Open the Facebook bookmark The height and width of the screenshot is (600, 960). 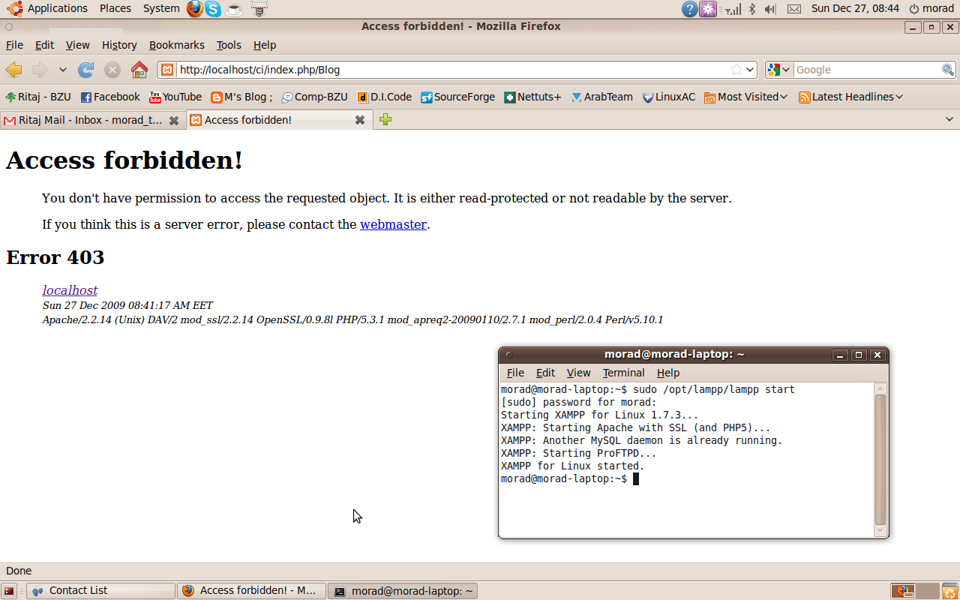tap(110, 97)
